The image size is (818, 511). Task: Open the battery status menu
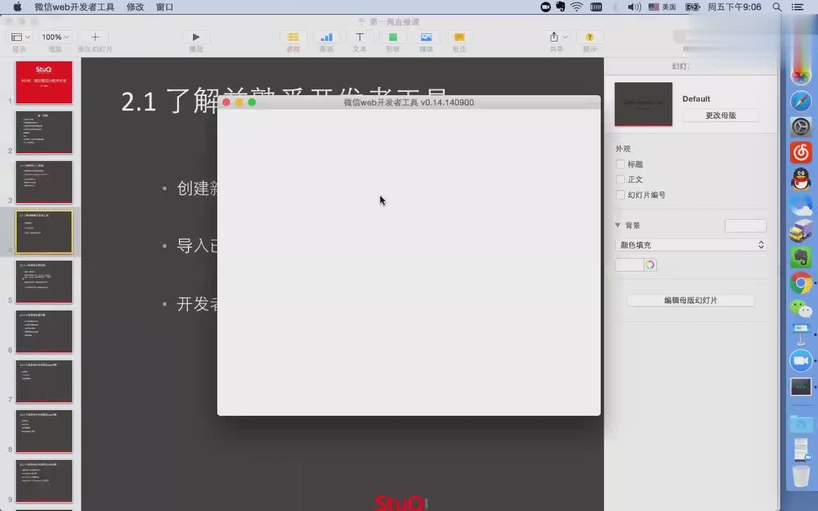pos(693,7)
